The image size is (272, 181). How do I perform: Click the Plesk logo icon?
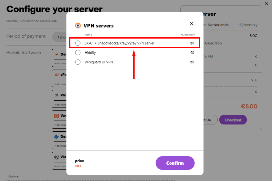tap(57, 95)
